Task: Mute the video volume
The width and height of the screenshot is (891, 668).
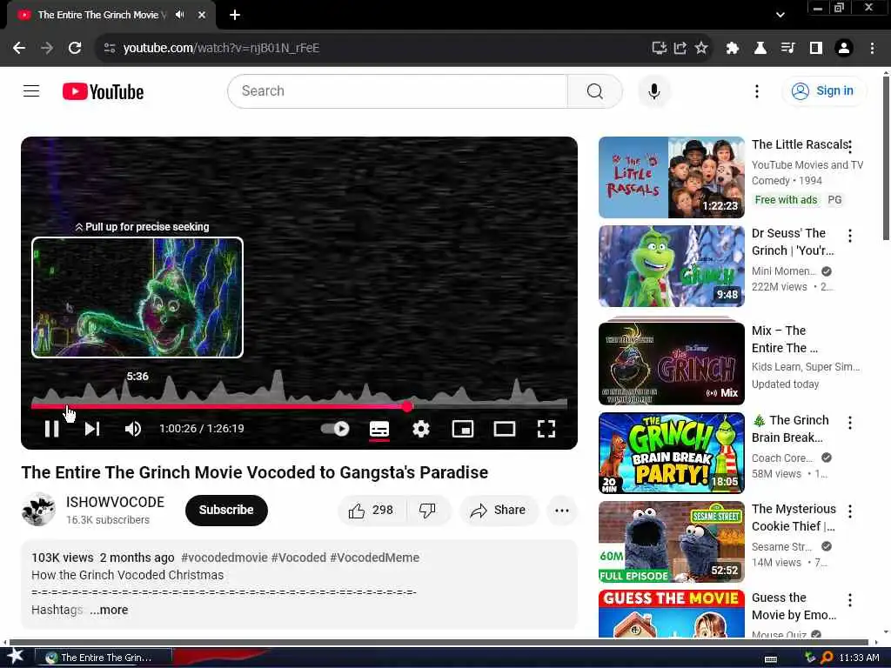Action: [x=133, y=429]
